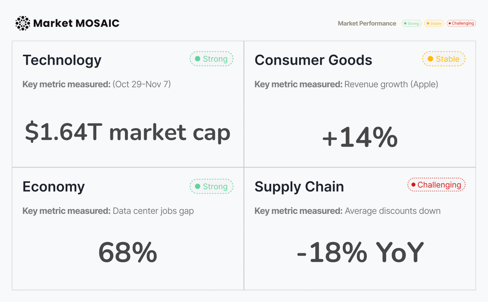
Task: Click the Market Performance legend label
Action: [367, 23]
